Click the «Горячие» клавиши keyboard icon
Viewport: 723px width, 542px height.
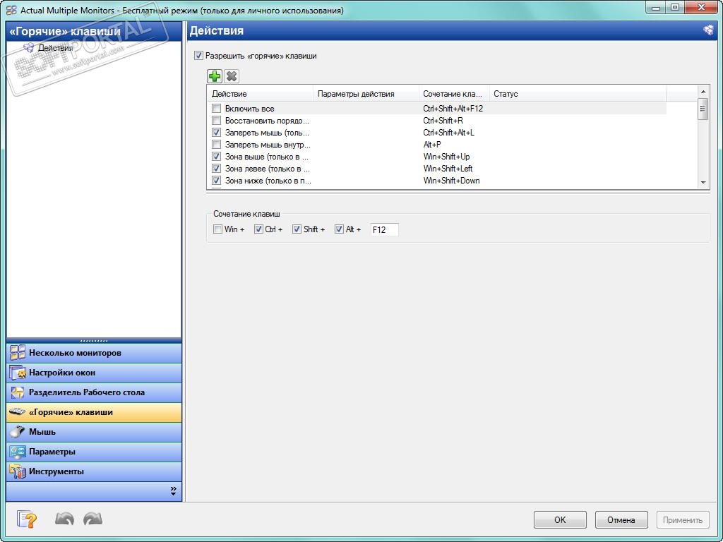point(18,411)
